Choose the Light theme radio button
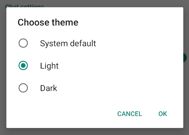The height and width of the screenshot is (135, 189). pos(23,66)
